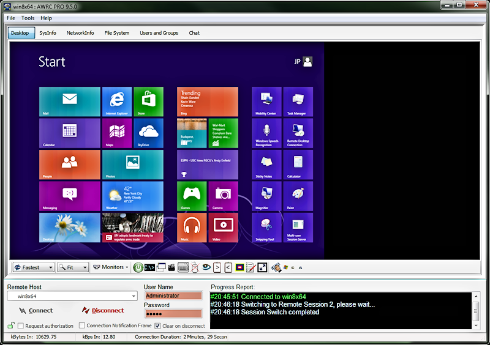Image resolution: width=490 pixels, height=345 pixels.
Task: Open the SkyDrive tile
Action: pos(148,133)
